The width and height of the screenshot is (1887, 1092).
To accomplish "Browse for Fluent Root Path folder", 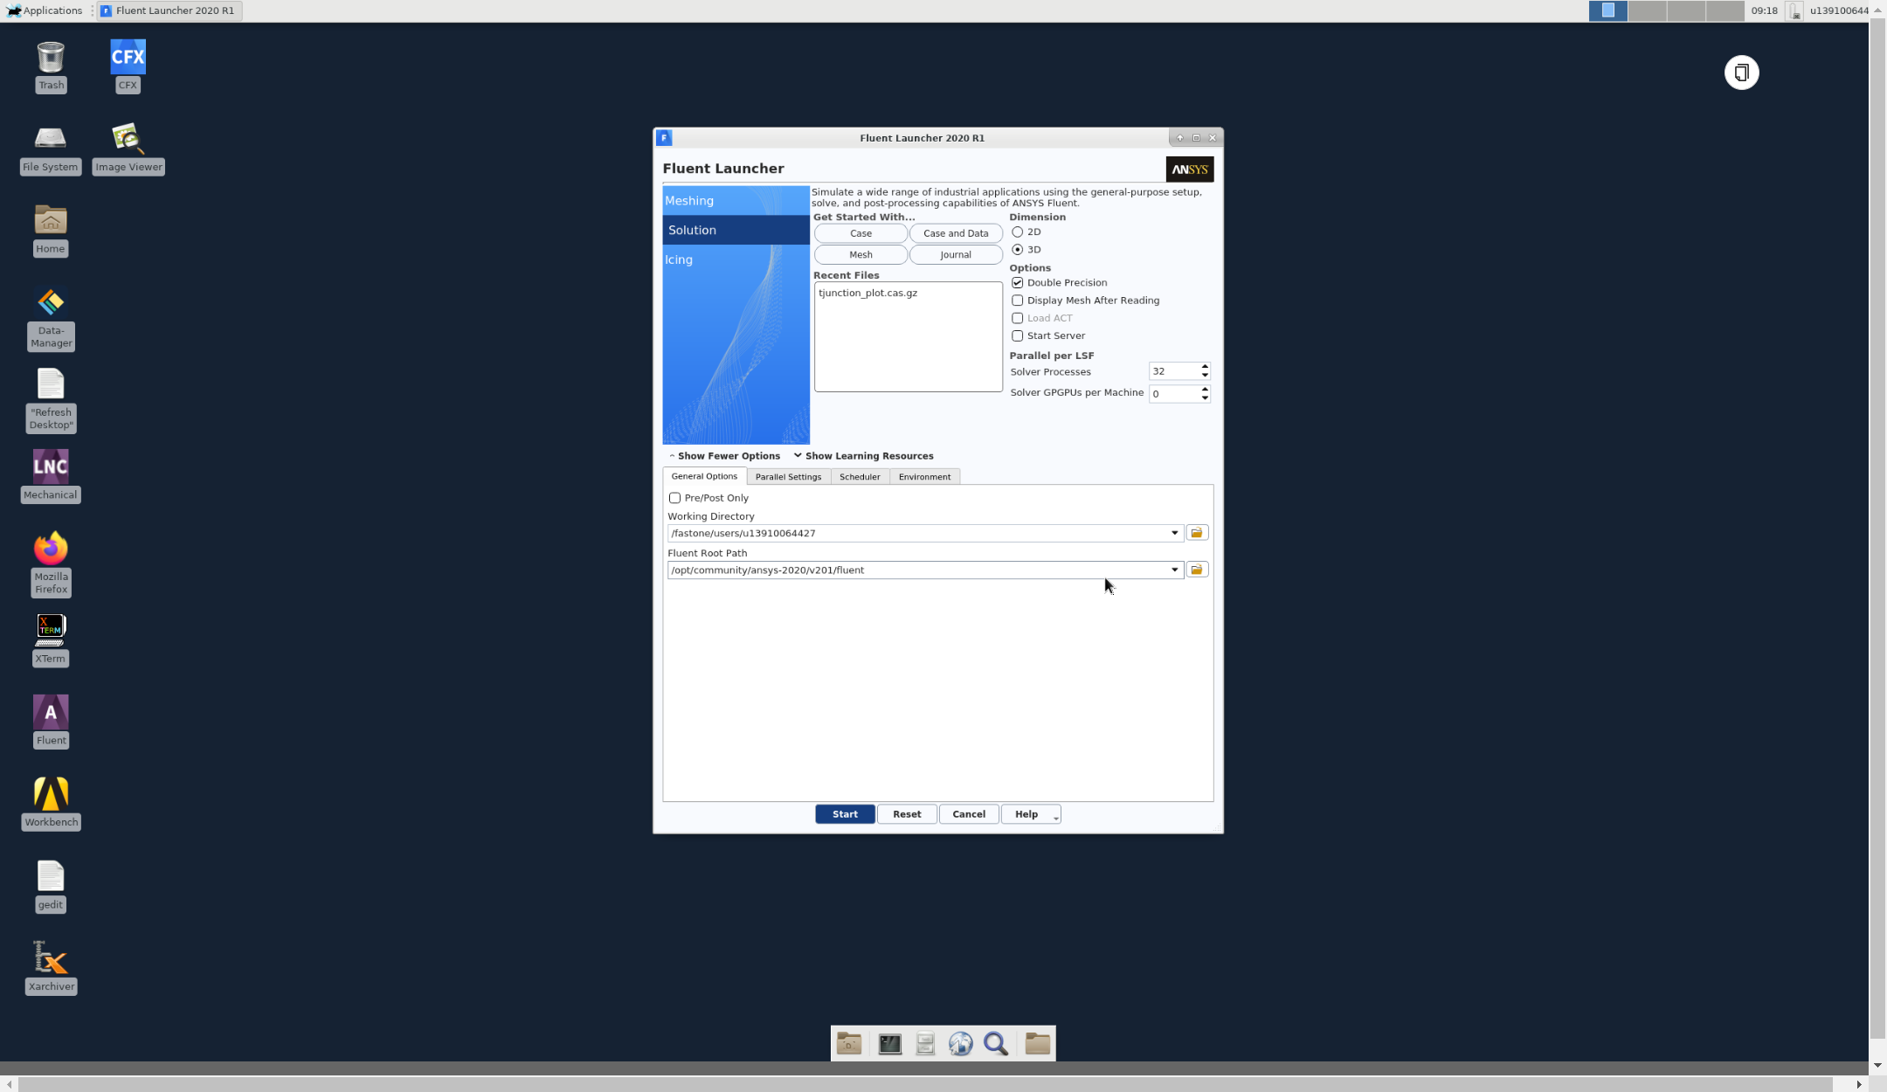I will coord(1197,570).
